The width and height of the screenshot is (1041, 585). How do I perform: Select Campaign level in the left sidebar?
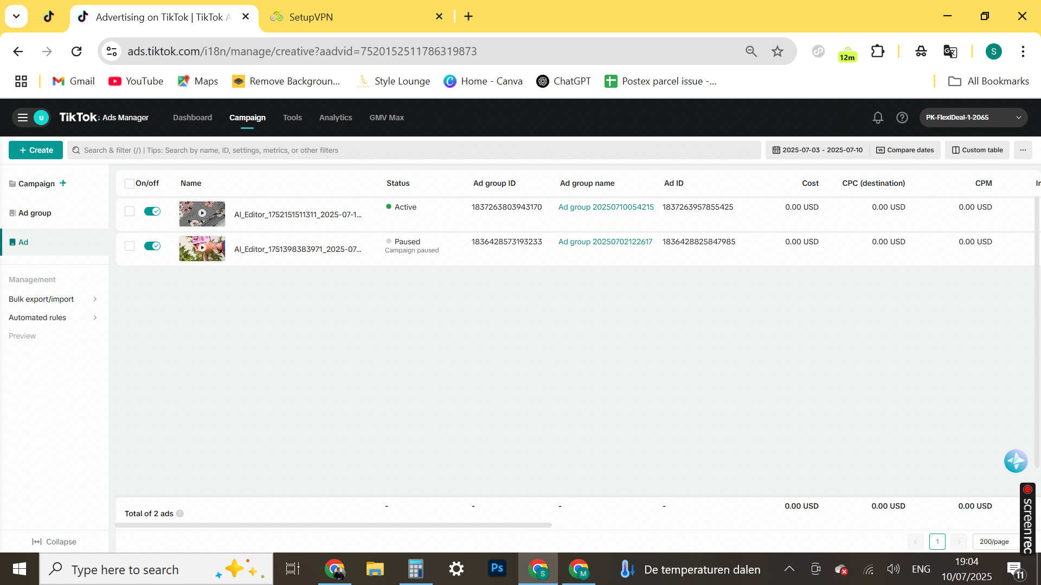pos(36,184)
